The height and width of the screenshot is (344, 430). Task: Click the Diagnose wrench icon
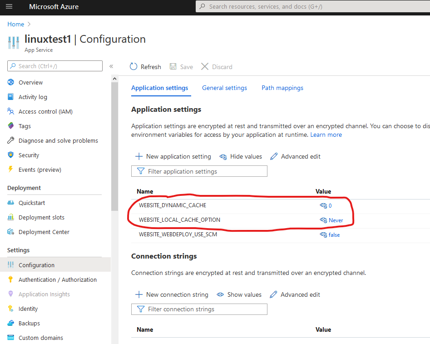point(11,140)
